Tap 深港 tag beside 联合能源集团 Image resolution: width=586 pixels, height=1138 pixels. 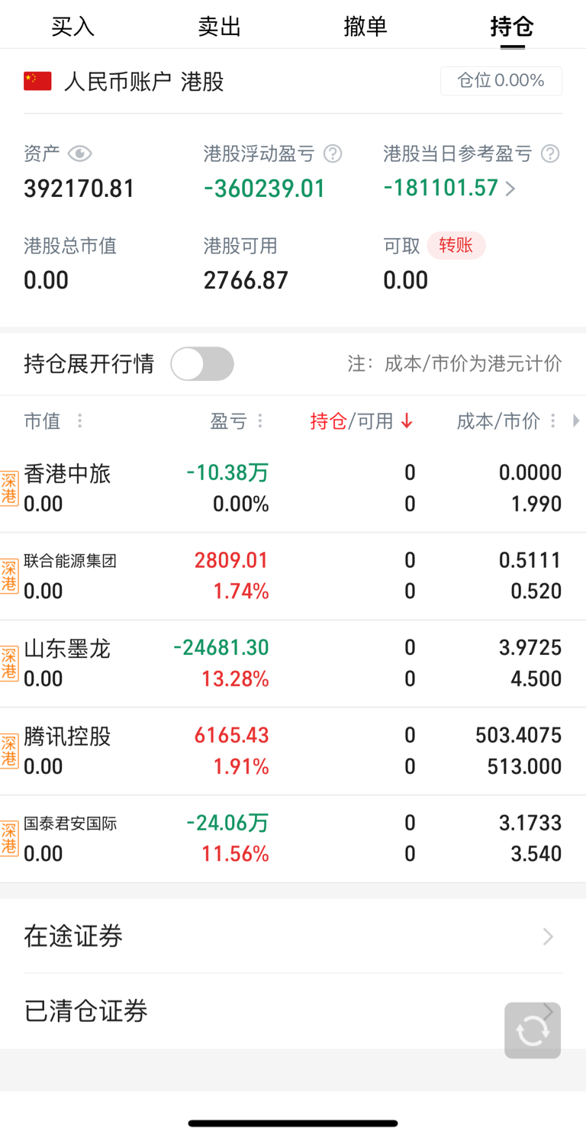coord(9,576)
